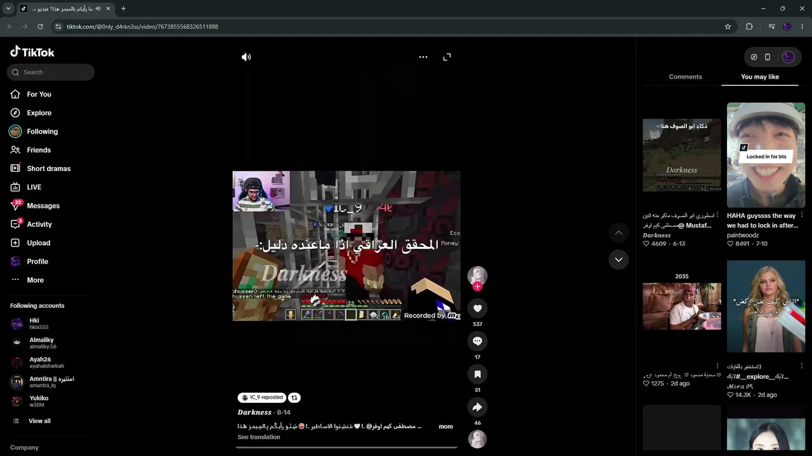The height and width of the screenshot is (456, 812).
Task: Expand following accounts with View all
Action: 39,421
